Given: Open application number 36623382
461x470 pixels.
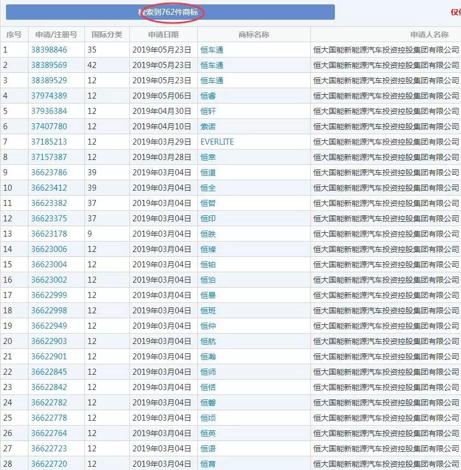Looking at the screenshot, I should pyautogui.click(x=49, y=203).
